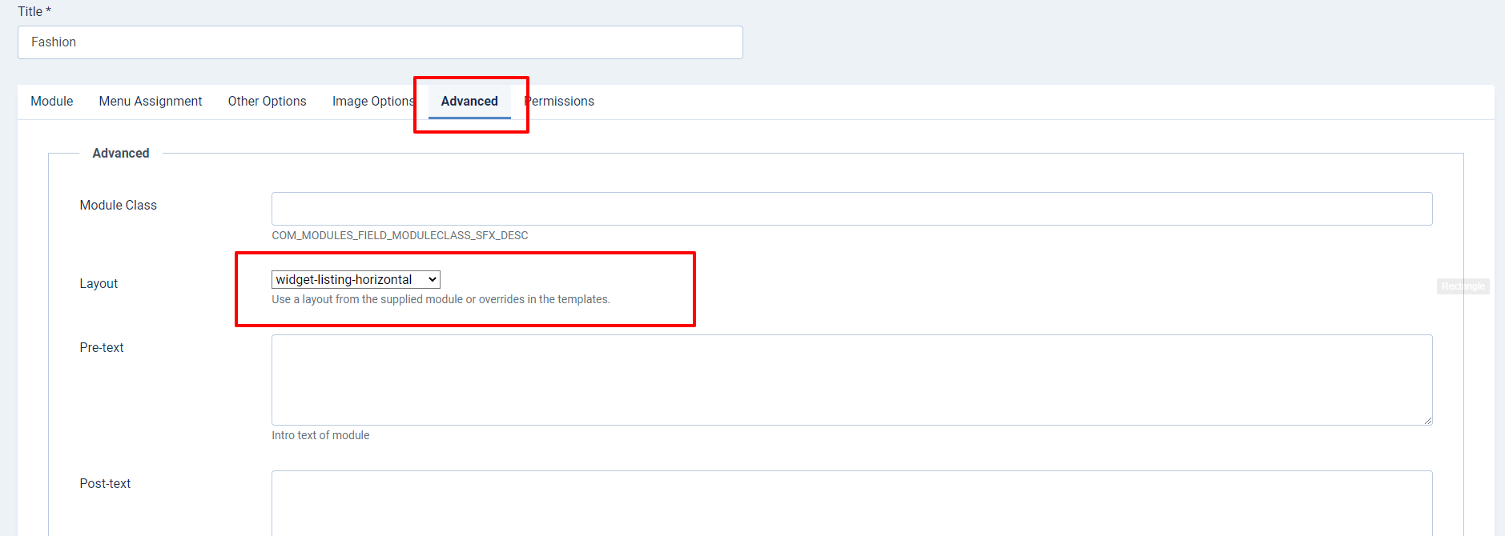1505x536 pixels.
Task: Click the faint Rectangle label at right edge
Action: tap(1463, 286)
